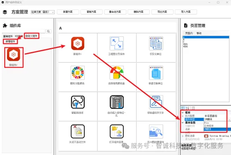Image resolution: width=231 pixels, height=155 pixels.
Task: Click the spline curve filter icon
Action: coord(78,102)
